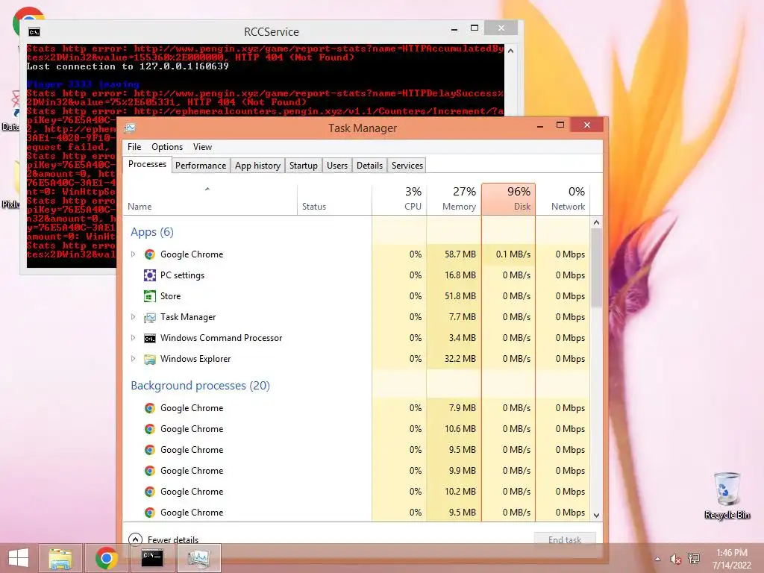This screenshot has width=764, height=573.
Task: Select the Processes tab
Action: point(147,165)
